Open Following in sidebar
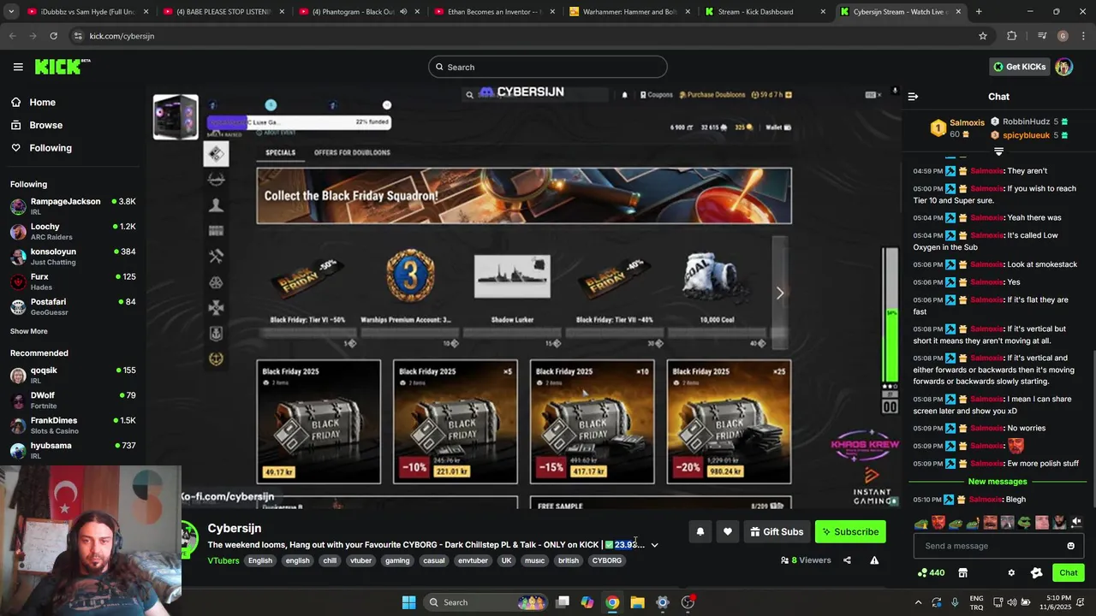1096x616 pixels. 41,148
